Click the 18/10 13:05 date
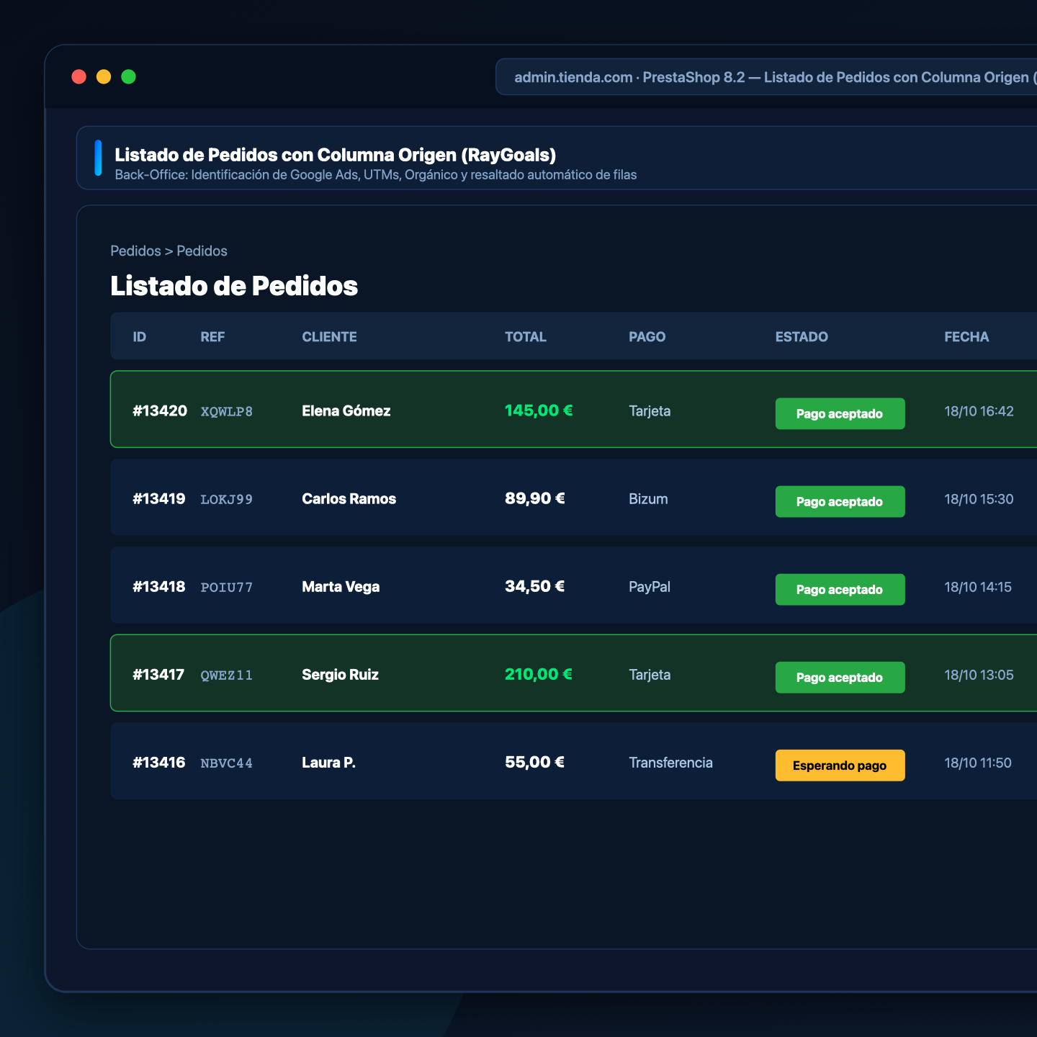Viewport: 1037px width, 1037px height. 979,675
